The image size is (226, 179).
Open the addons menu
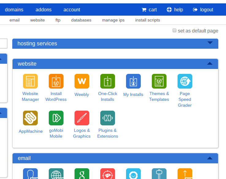point(44,10)
